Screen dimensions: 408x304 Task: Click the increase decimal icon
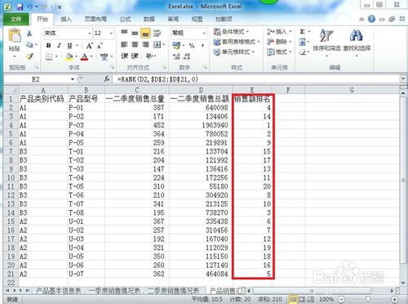[176, 56]
